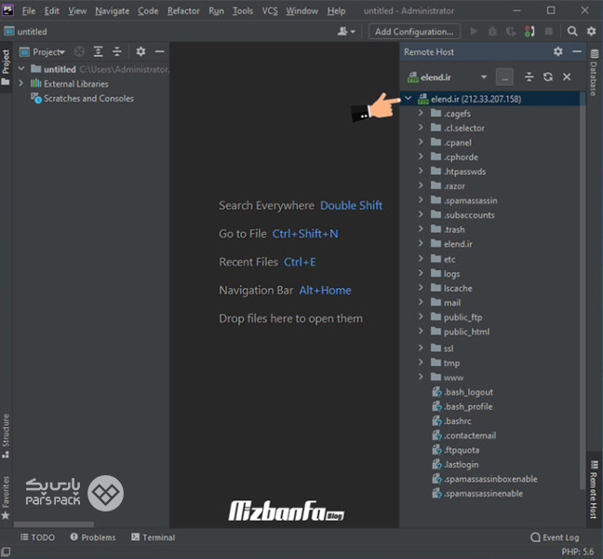Collapse the untitled project node
603x559 pixels.
[21, 69]
